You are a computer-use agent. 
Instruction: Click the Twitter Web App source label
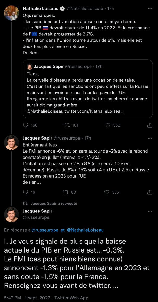71,298
